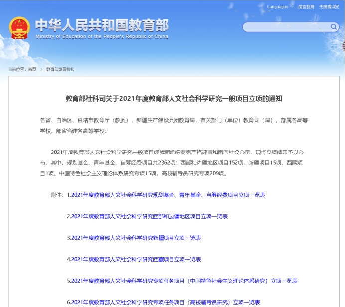The width and height of the screenshot is (345, 307).
Task: Click the notice headline about 2021年度一般项目立项
Action: (x=174, y=99)
